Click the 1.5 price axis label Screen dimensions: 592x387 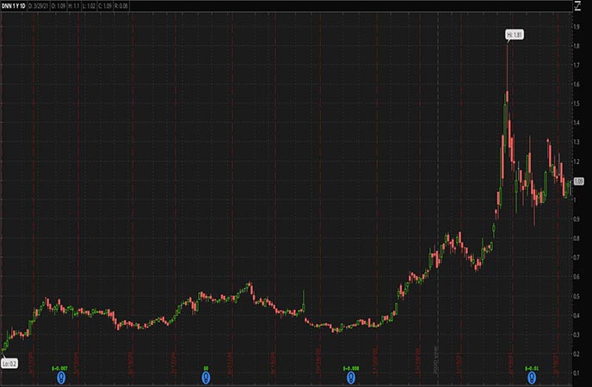click(x=577, y=103)
